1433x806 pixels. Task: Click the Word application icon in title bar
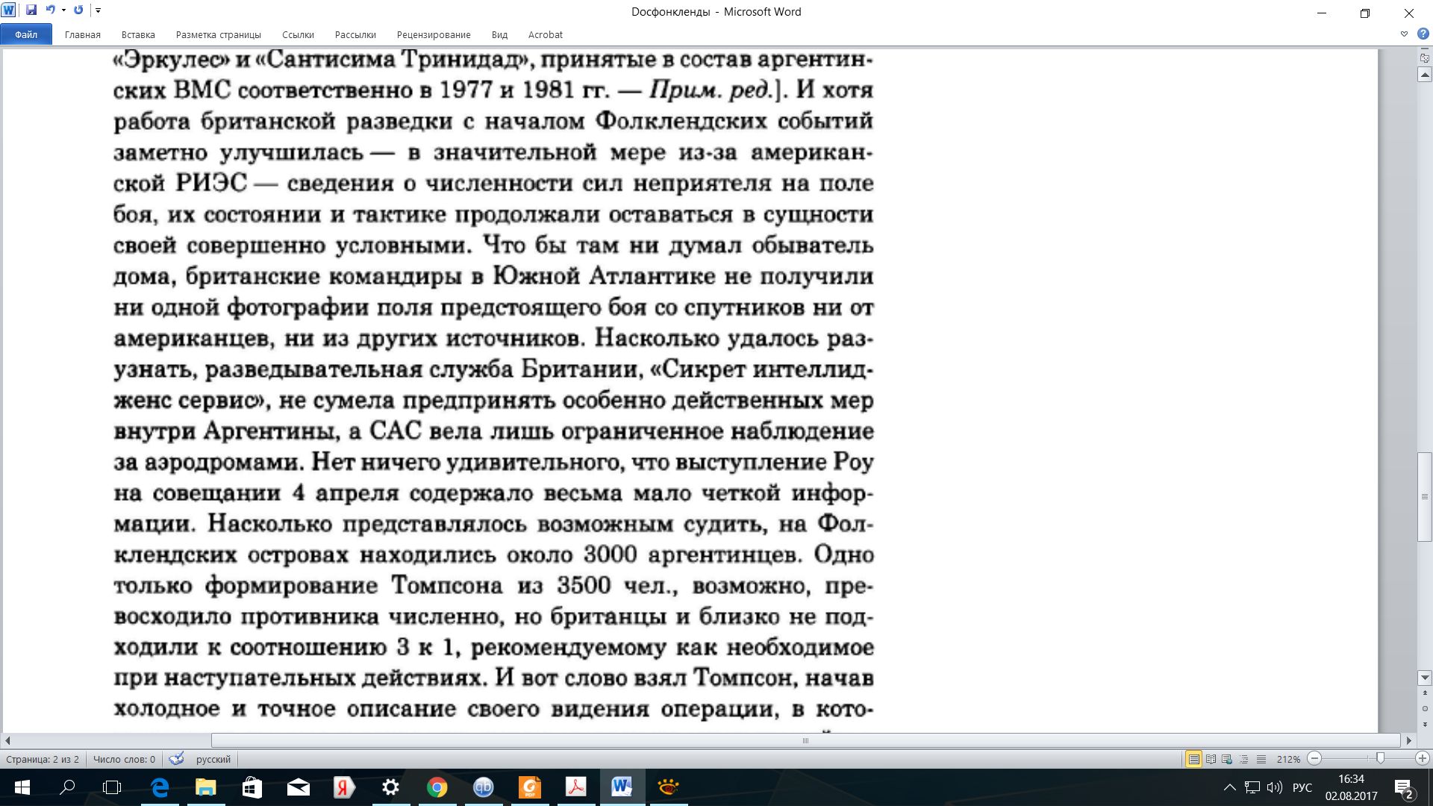pyautogui.click(x=9, y=10)
